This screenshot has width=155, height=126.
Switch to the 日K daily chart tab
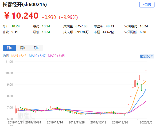click(x=9, y=48)
